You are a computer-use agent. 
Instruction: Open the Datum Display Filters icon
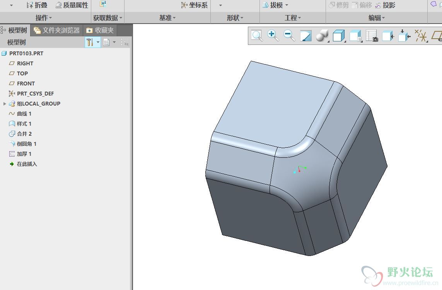(421, 36)
